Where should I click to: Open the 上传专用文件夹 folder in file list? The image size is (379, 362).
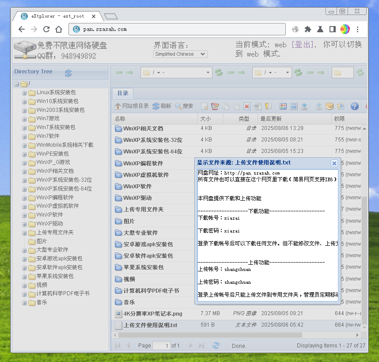pyautogui.click(x=143, y=210)
